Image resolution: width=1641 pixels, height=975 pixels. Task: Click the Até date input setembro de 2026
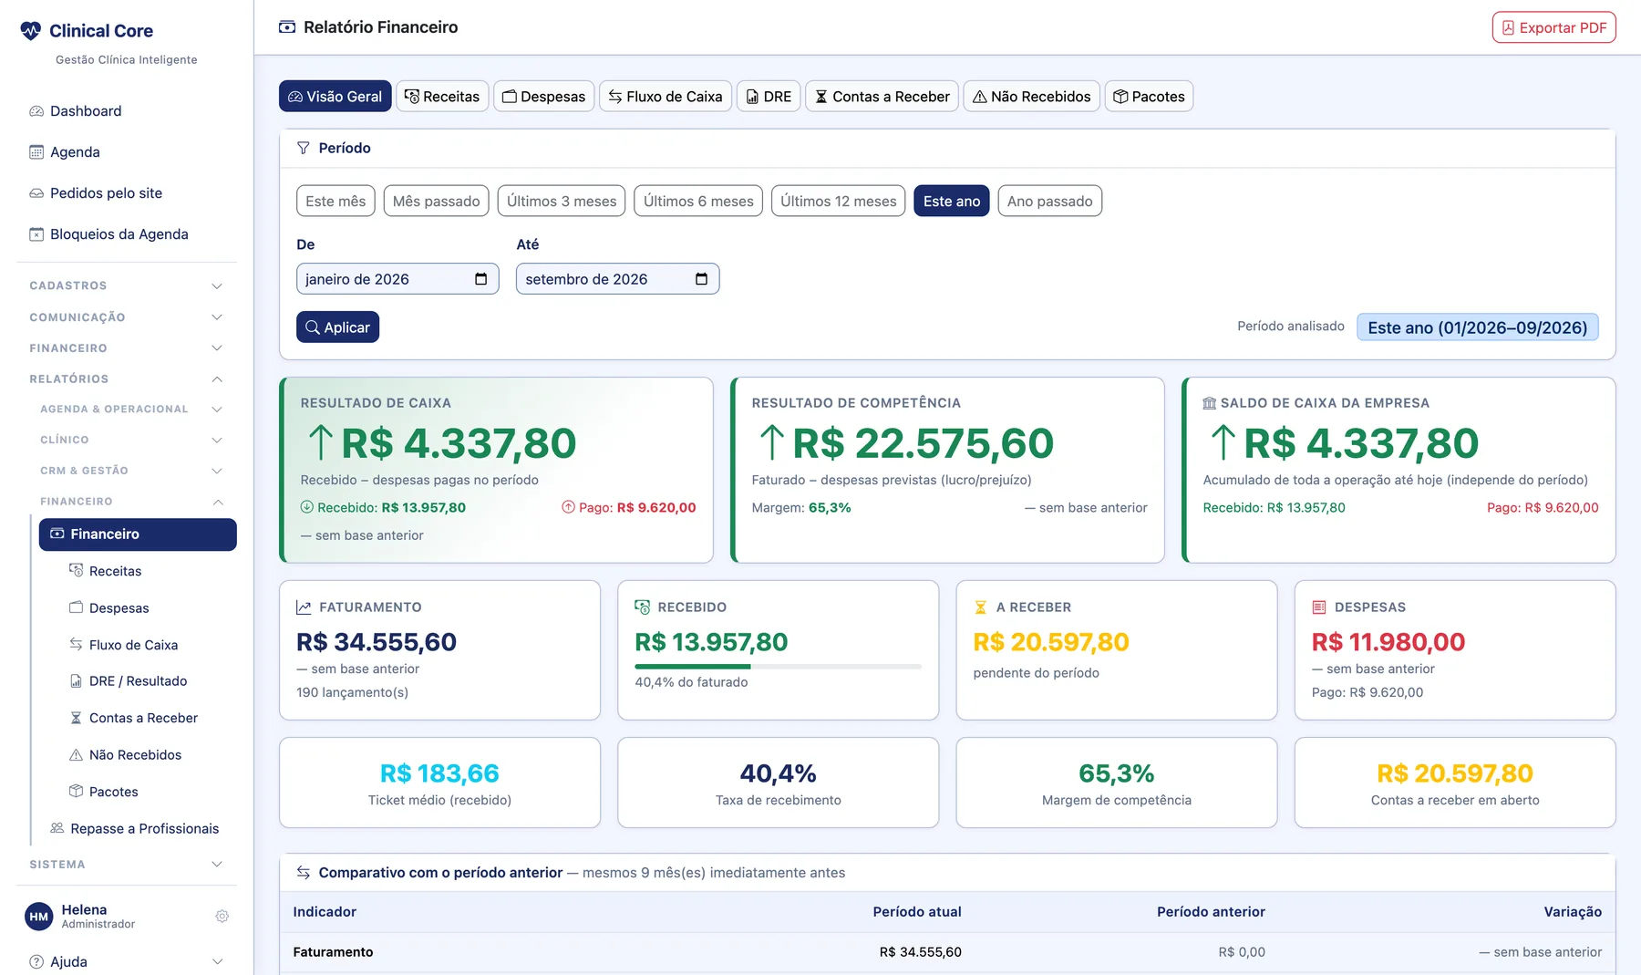tap(617, 279)
